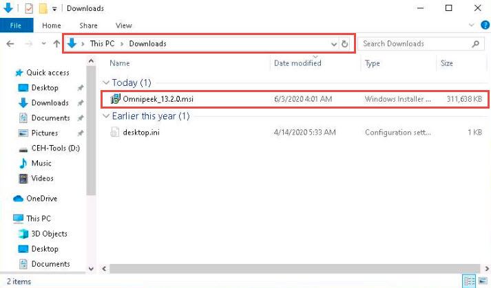The height and width of the screenshot is (288, 491).
Task: Switch to the View ribbon tab
Action: tap(124, 25)
